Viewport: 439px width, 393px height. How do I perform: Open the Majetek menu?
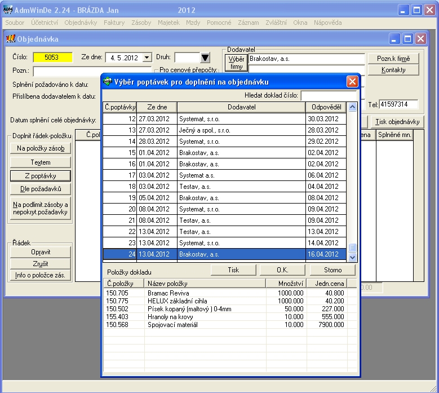click(x=168, y=23)
